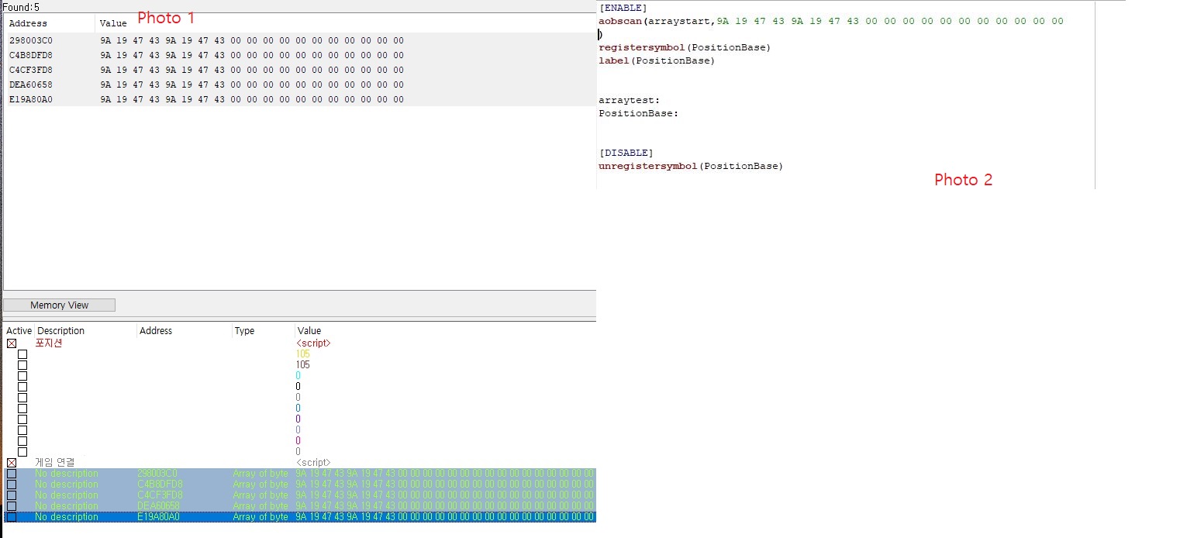Activate checkbox for address table entry E19A80A0
Image resolution: width=1180 pixels, height=538 pixels.
tap(12, 517)
